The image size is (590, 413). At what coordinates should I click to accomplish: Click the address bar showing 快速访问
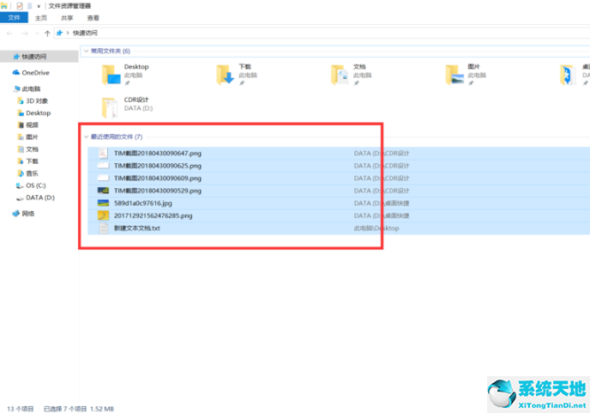(322, 33)
